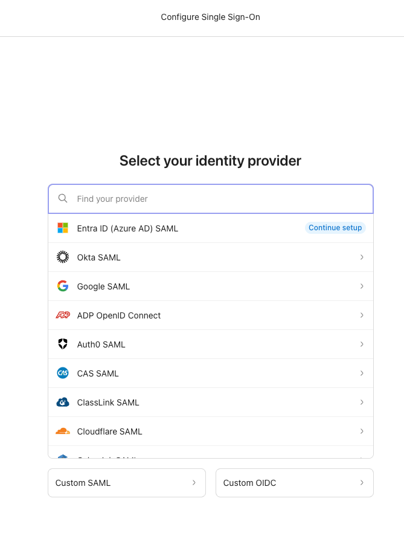
Task: Click the orange Cloudflare logo icon
Action: (x=63, y=431)
